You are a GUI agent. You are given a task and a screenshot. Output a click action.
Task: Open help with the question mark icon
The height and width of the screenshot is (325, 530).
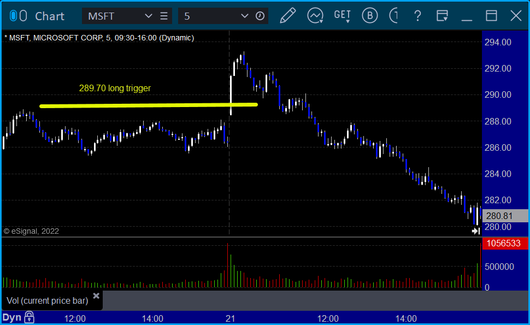pyautogui.click(x=418, y=15)
